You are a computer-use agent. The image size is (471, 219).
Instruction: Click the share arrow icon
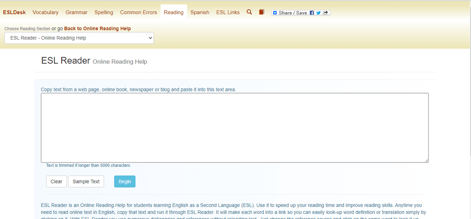click(325, 13)
